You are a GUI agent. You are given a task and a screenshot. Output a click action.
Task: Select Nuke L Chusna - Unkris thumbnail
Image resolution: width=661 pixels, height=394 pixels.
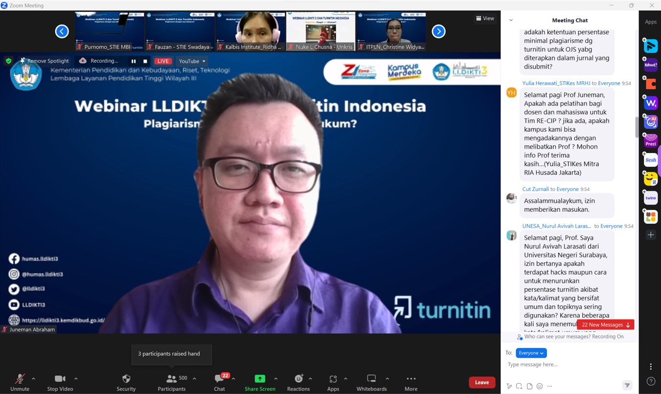(x=320, y=31)
